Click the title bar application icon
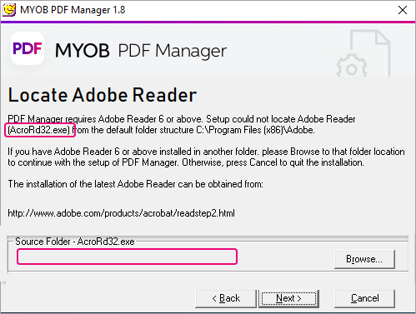The width and height of the screenshot is (416, 314). (x=9, y=10)
